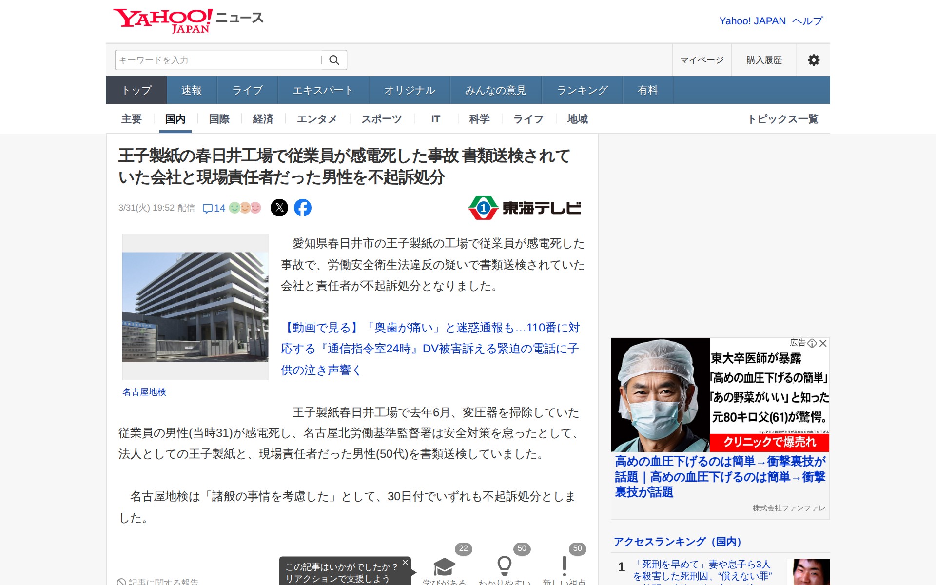
Task: Click the マイページ button
Action: 702,60
